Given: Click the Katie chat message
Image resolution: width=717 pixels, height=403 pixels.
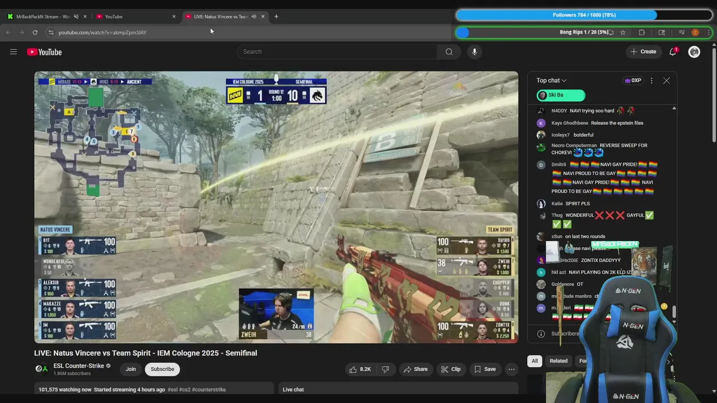Looking at the screenshot, I should click(x=578, y=204).
